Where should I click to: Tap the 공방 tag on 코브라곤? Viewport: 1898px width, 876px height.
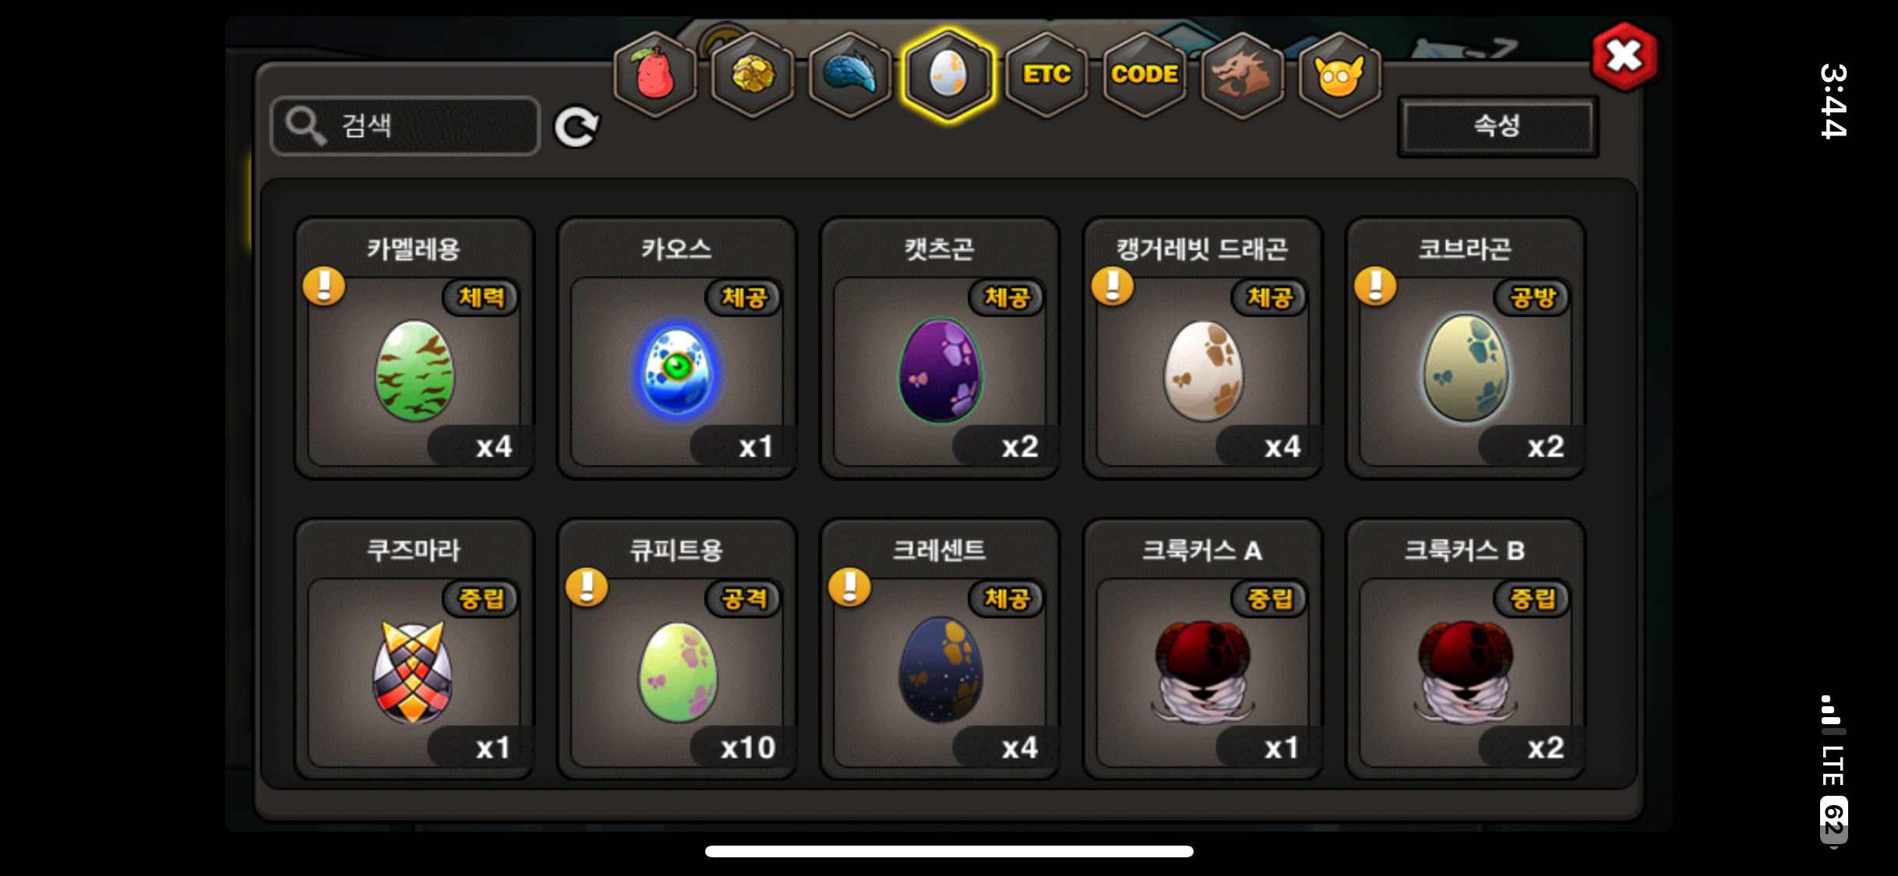pyautogui.click(x=1532, y=297)
